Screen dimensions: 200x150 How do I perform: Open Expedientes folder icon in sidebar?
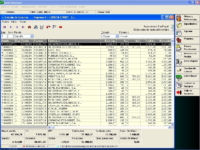[x=179, y=25]
